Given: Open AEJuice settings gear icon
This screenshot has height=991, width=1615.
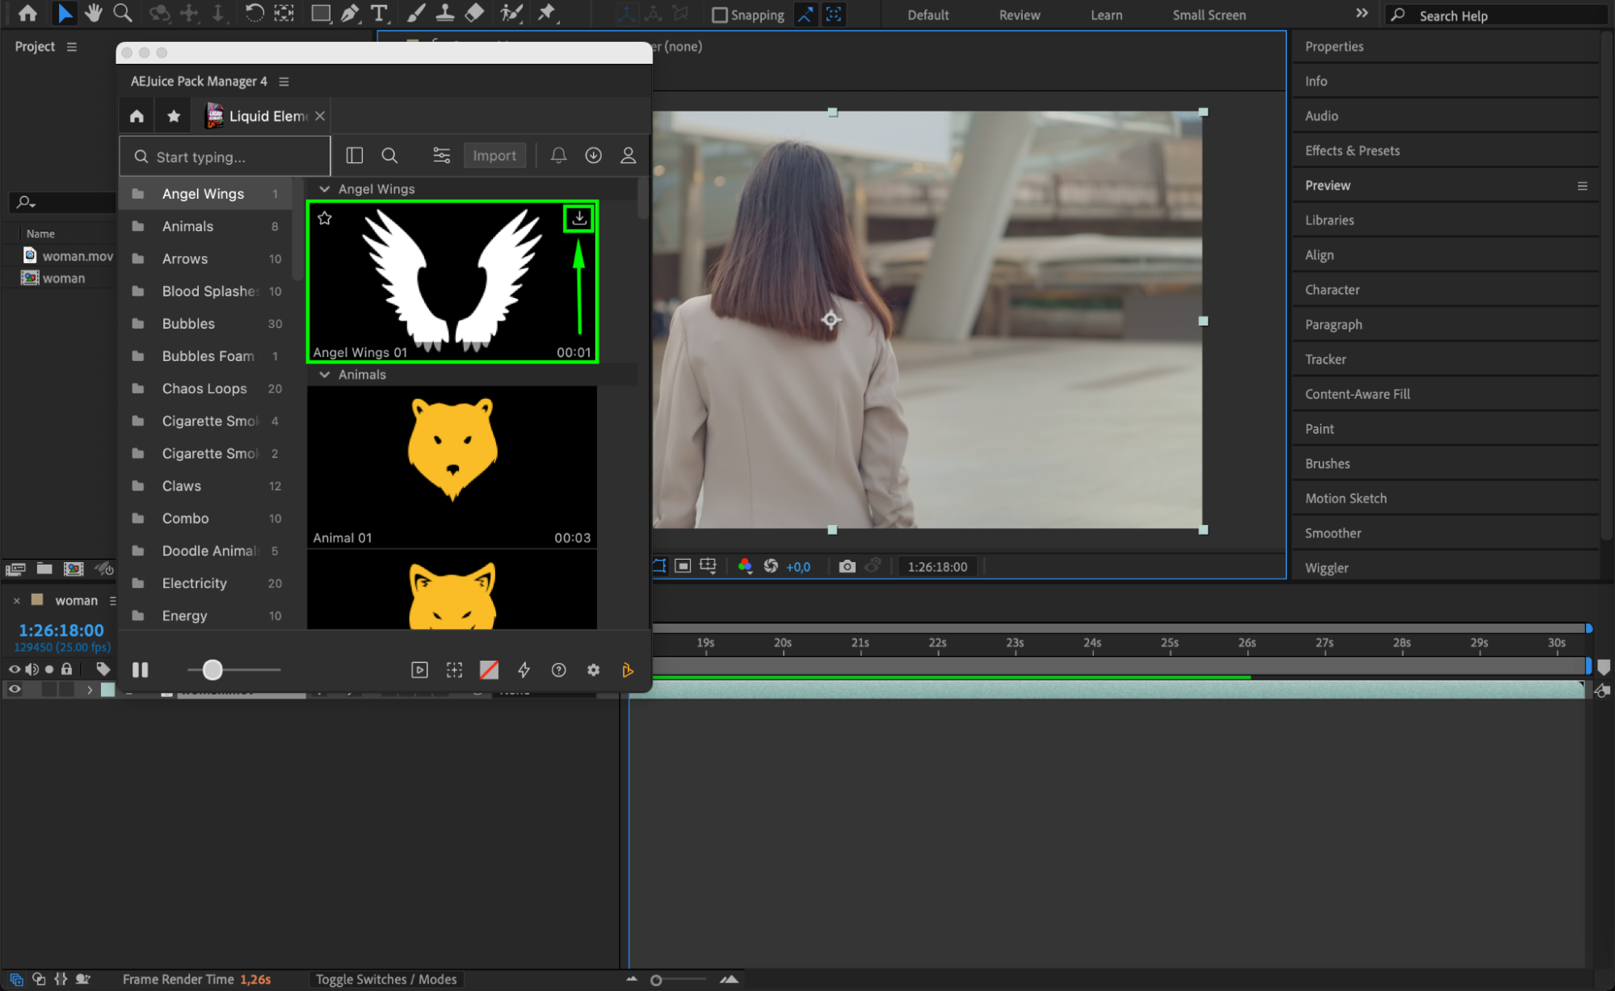Looking at the screenshot, I should pyautogui.click(x=593, y=670).
